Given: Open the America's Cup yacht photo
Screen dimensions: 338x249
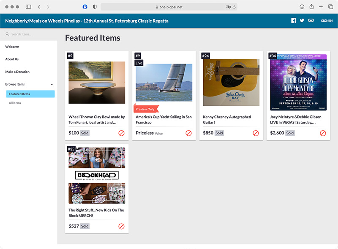Looking at the screenshot, I should pos(164,82).
